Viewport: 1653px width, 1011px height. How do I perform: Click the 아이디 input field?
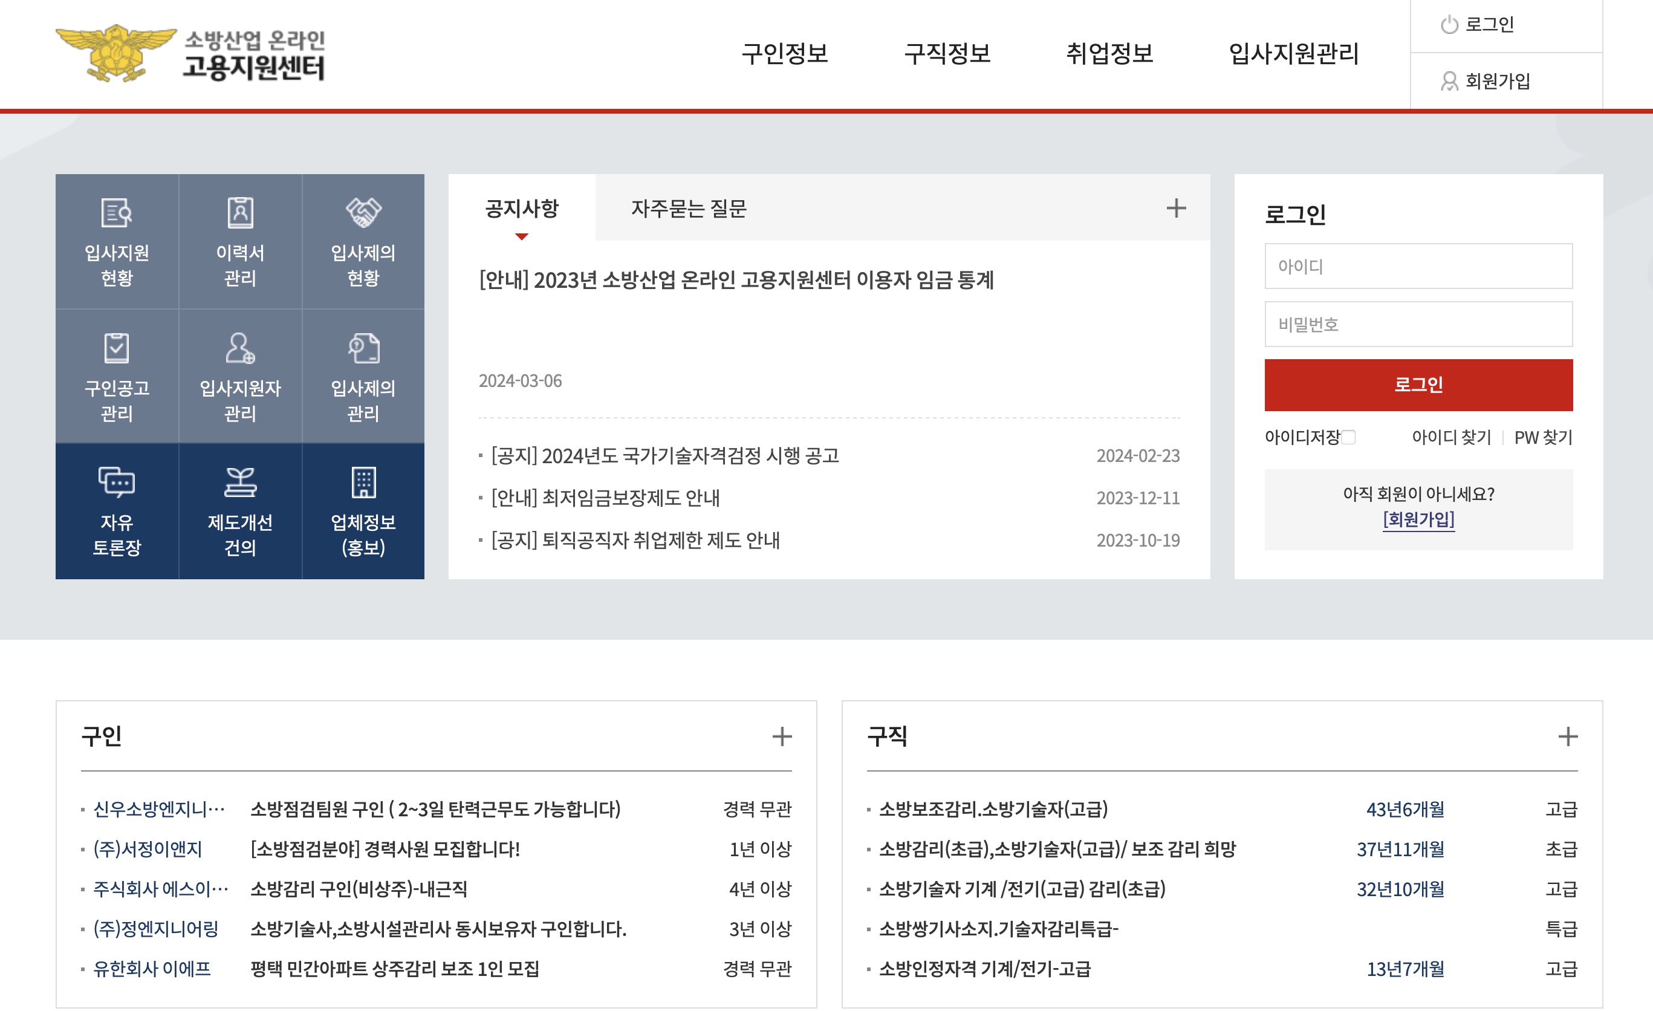pyautogui.click(x=1417, y=265)
